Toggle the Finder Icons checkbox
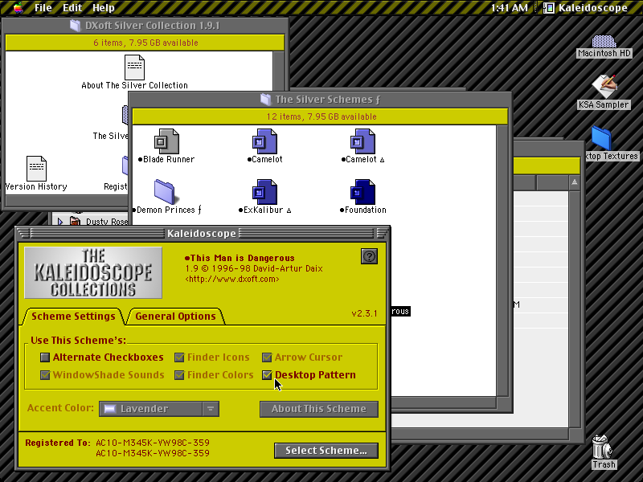The width and height of the screenshot is (643, 482). click(x=179, y=357)
